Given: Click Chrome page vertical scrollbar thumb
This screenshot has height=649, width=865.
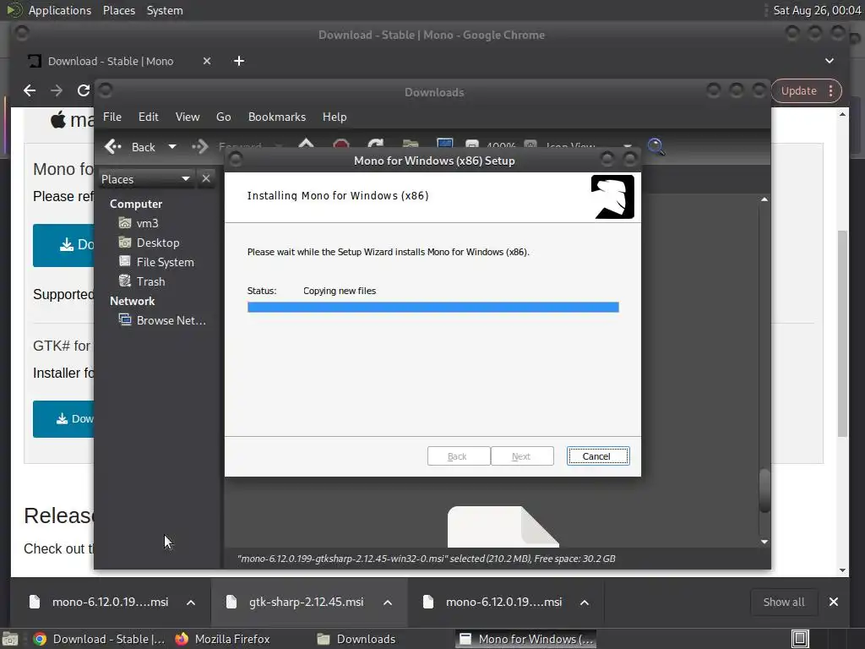Looking at the screenshot, I should tap(842, 333).
